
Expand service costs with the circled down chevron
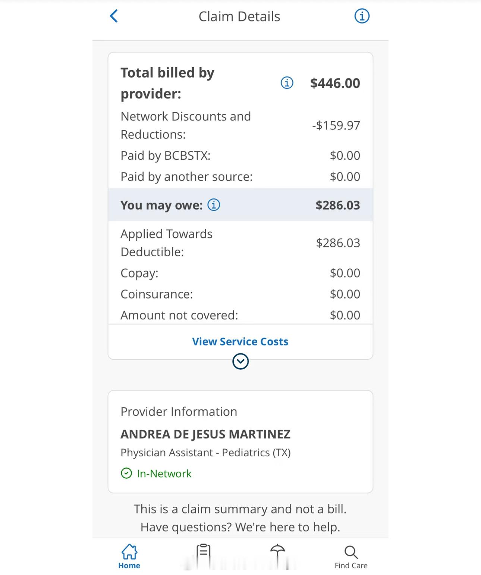240,361
